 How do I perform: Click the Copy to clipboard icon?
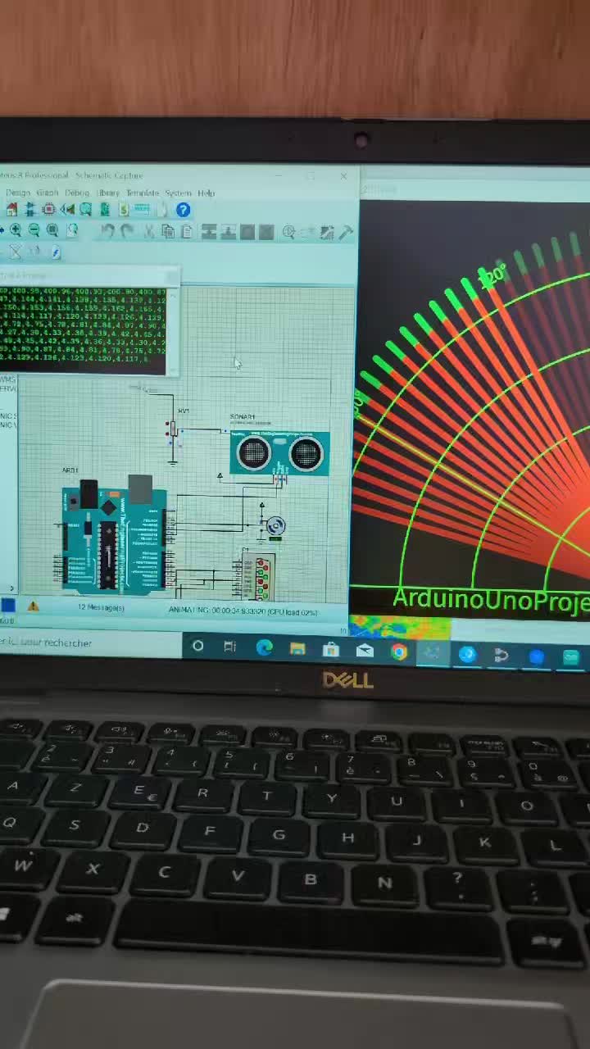pyautogui.click(x=167, y=232)
